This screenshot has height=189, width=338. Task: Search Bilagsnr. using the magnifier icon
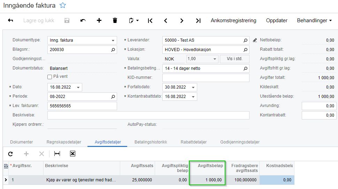point(113,50)
